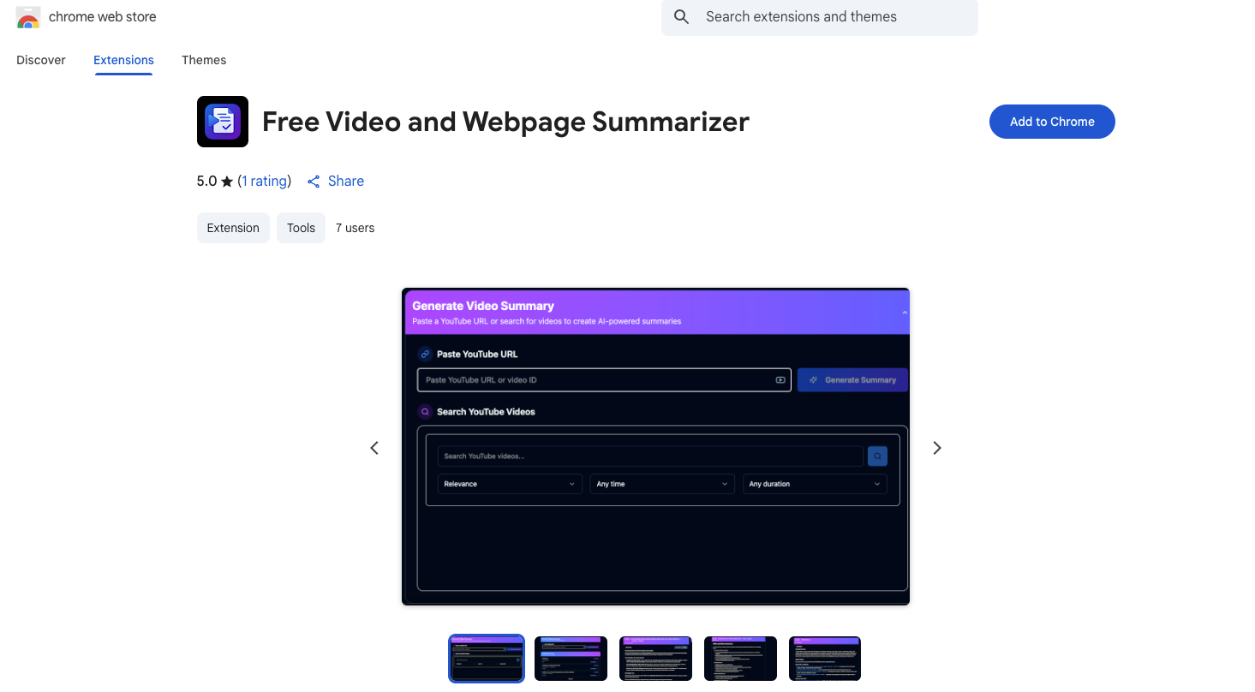Click the Share icon

coord(314,182)
